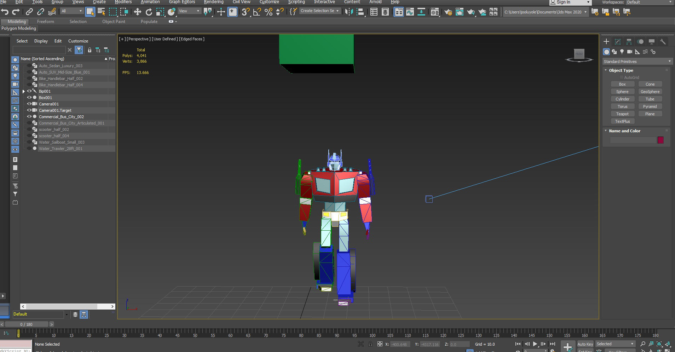
Task: Open the selection filter All dropdown
Action: (x=71, y=11)
